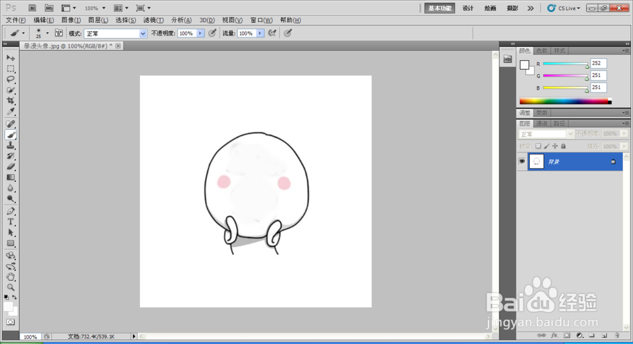Screen dimensions: 633x344
Task: Select the Crop tool
Action: (11, 101)
